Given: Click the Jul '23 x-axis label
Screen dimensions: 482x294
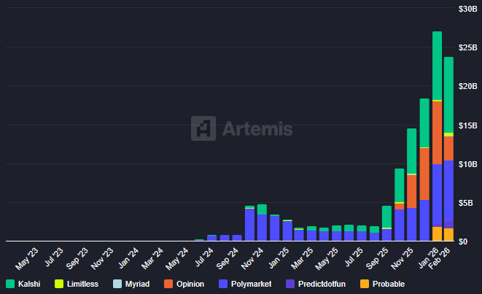Looking at the screenshot, I should [54, 257].
